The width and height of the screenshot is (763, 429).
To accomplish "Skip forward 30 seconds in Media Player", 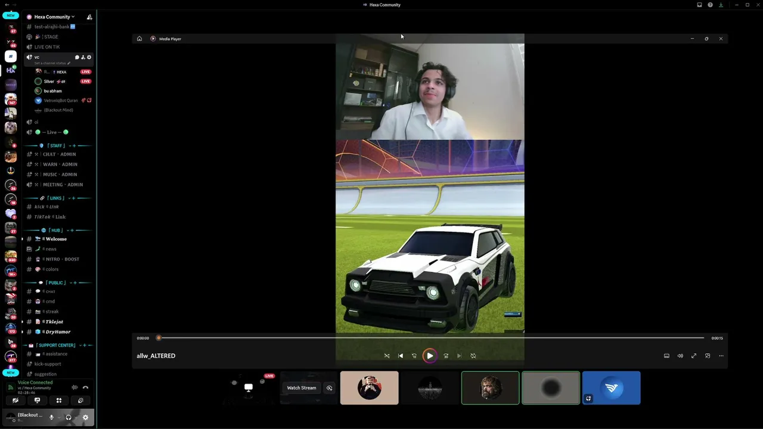I will click(446, 356).
